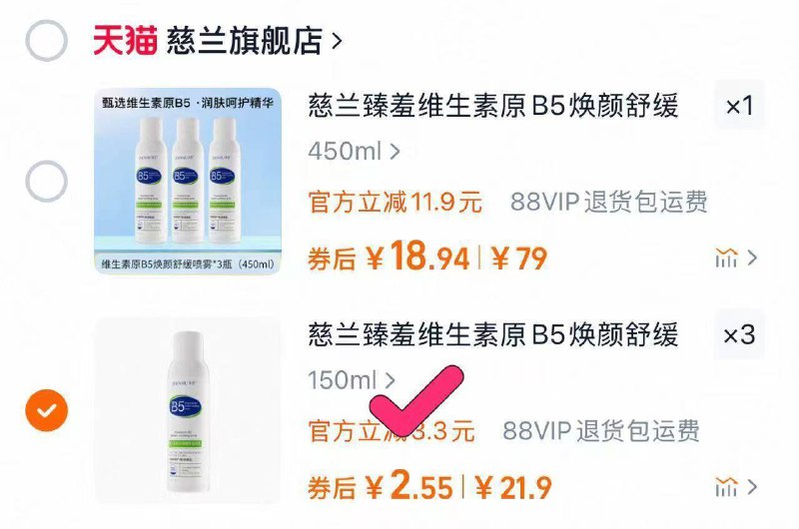
Task: Open first 慈兰臻羞维生素原B5焕颜舒缓 product title
Action: 493,106
